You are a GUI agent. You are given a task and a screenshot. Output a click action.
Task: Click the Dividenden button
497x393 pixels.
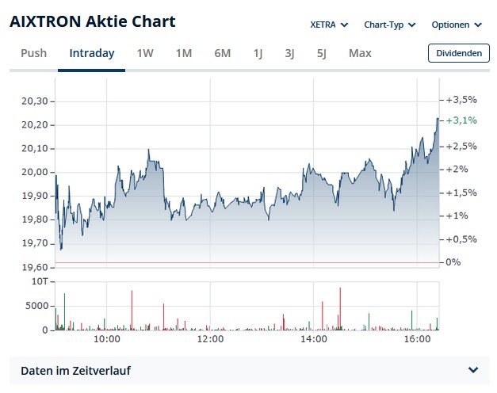tap(458, 53)
